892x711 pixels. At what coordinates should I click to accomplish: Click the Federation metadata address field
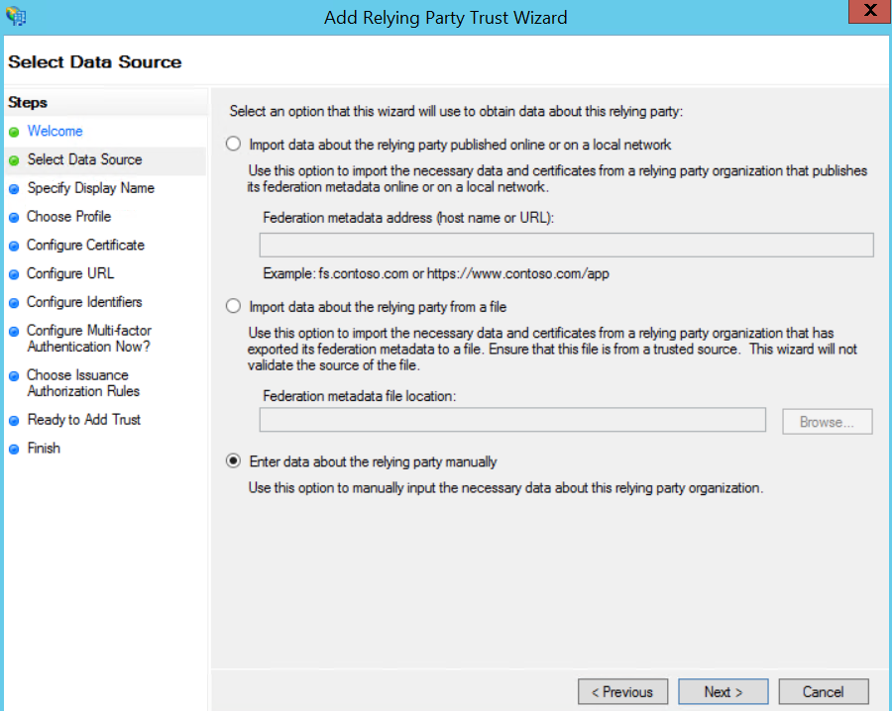[x=567, y=245]
